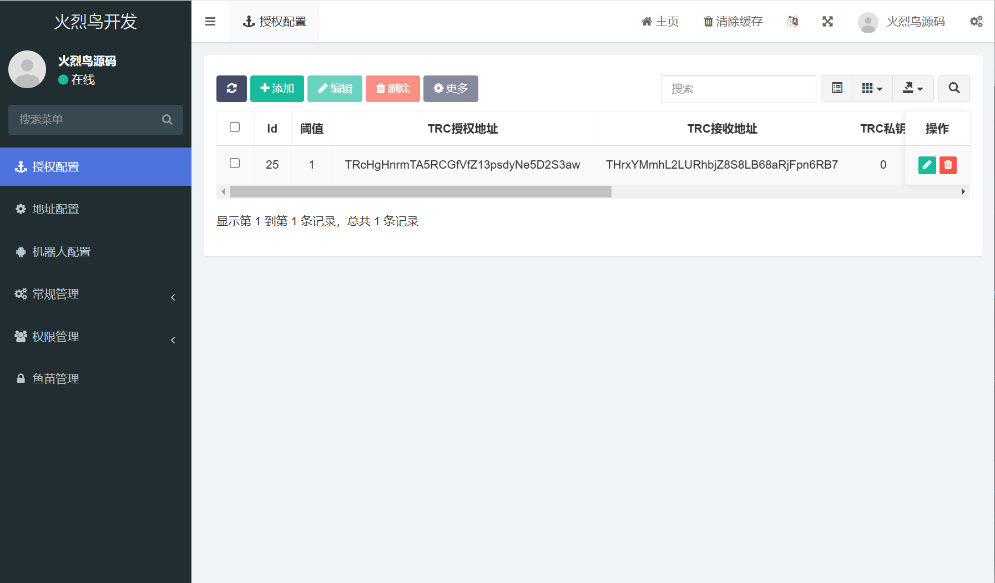
Task: Toggle the sidebar hamburger menu icon
Action: click(210, 22)
